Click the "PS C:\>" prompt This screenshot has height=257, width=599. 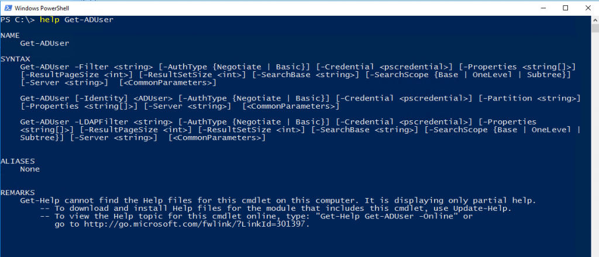[18, 20]
